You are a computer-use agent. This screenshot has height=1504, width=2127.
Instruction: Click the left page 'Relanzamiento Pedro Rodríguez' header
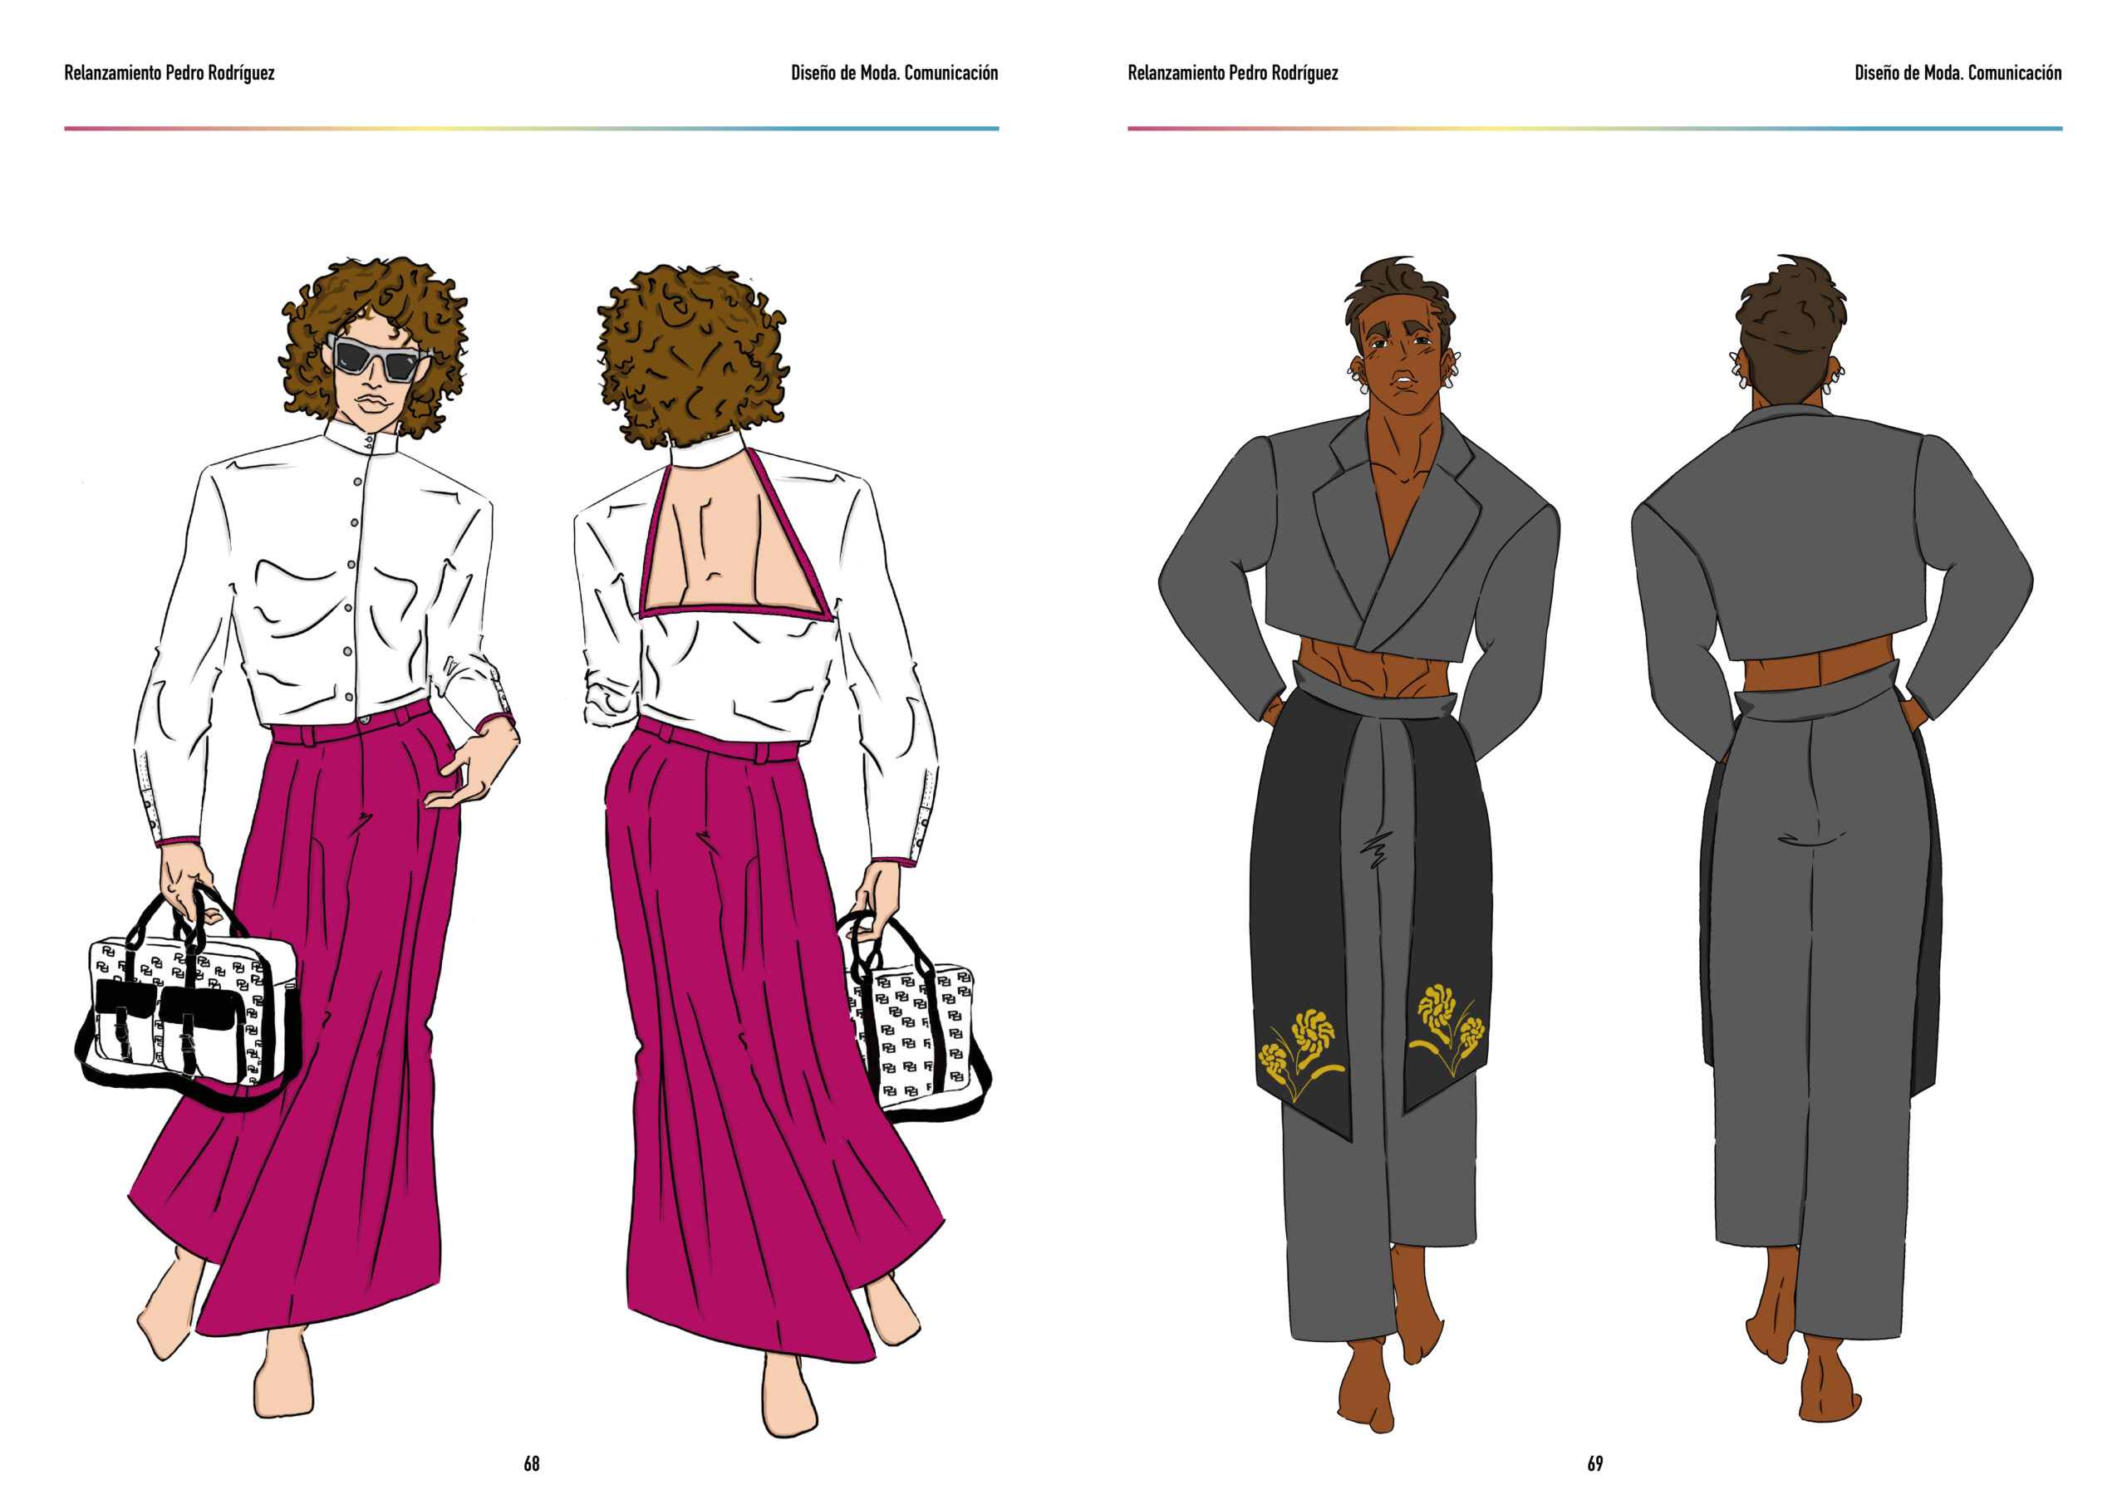(169, 73)
